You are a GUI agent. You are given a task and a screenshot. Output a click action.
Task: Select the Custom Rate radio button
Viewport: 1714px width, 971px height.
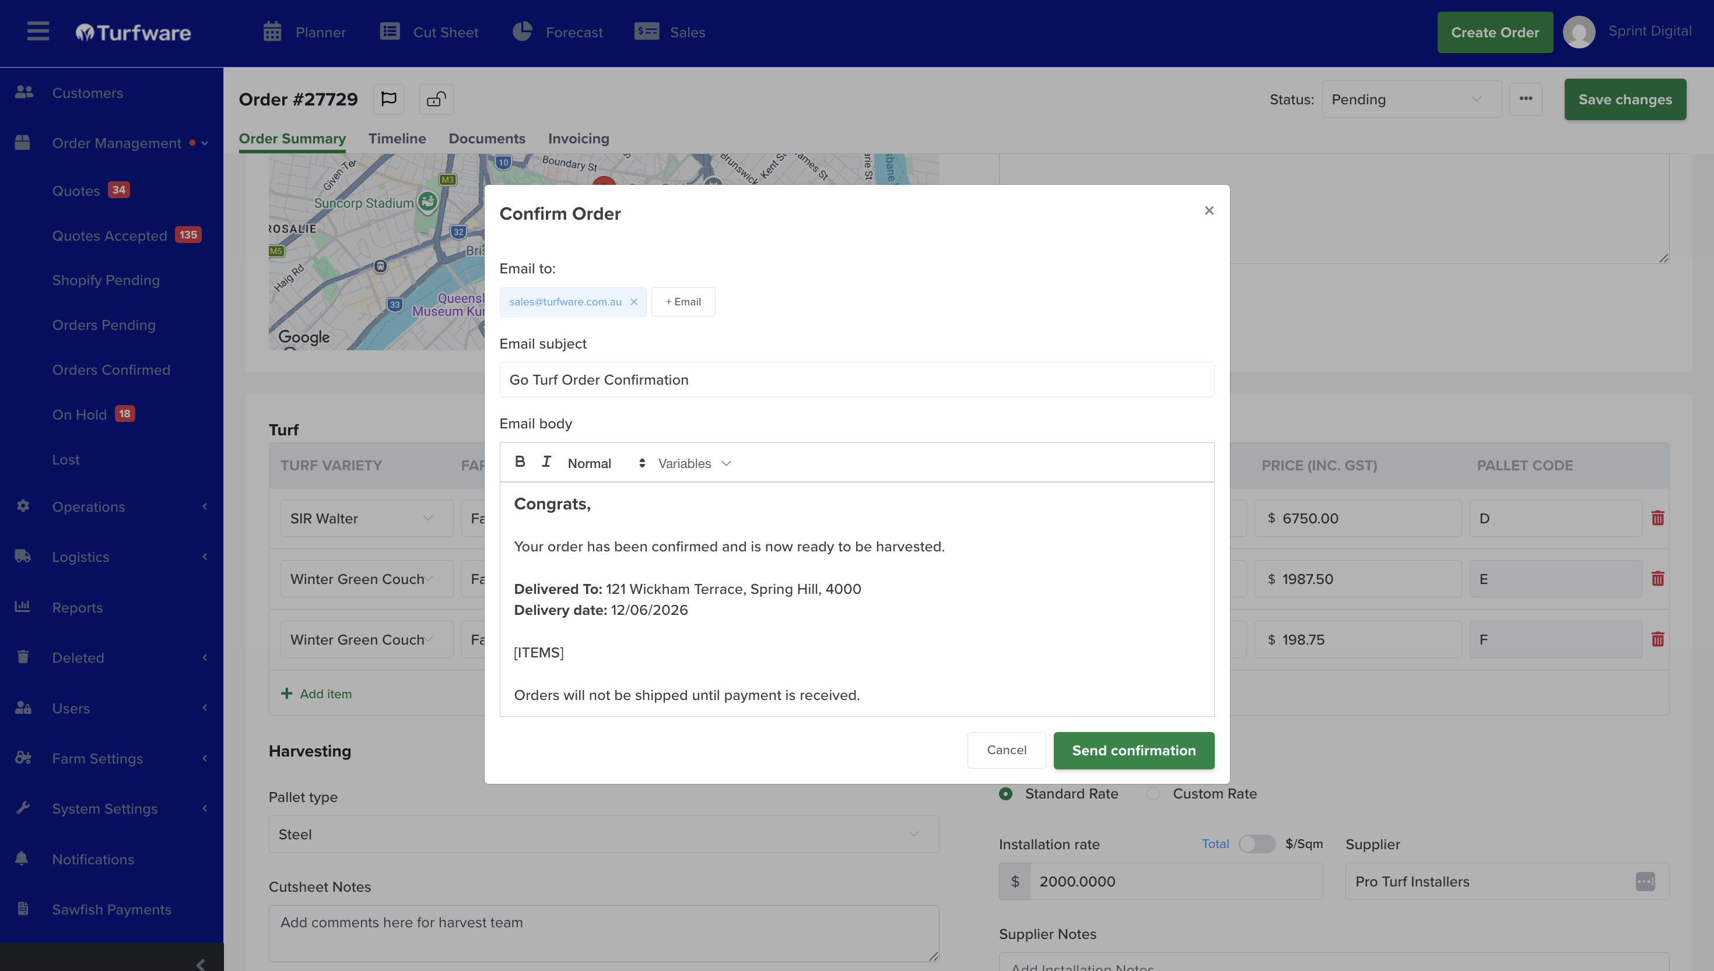pos(1153,794)
